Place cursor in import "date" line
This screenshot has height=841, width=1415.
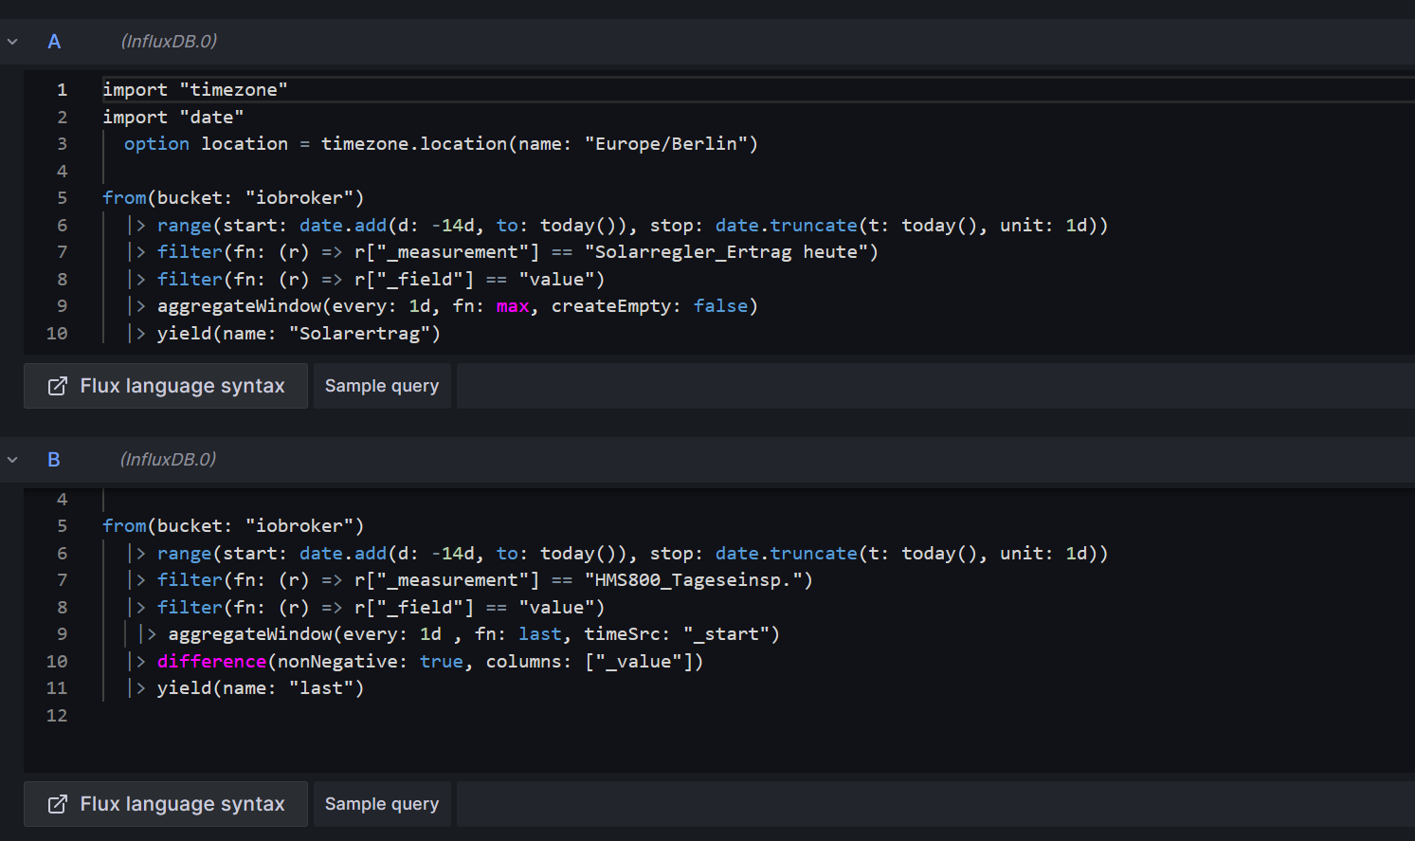[x=173, y=117]
